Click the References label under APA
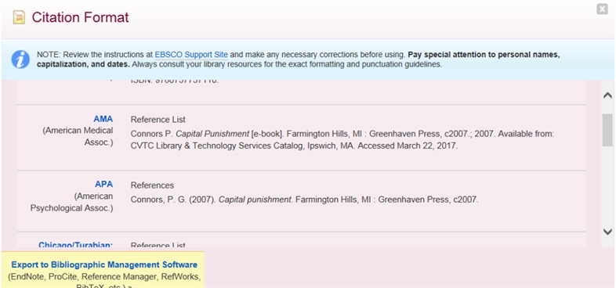This screenshot has height=288, width=616. (x=152, y=185)
